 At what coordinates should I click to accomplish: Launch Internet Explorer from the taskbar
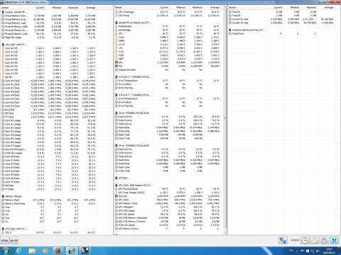tap(18, 251)
